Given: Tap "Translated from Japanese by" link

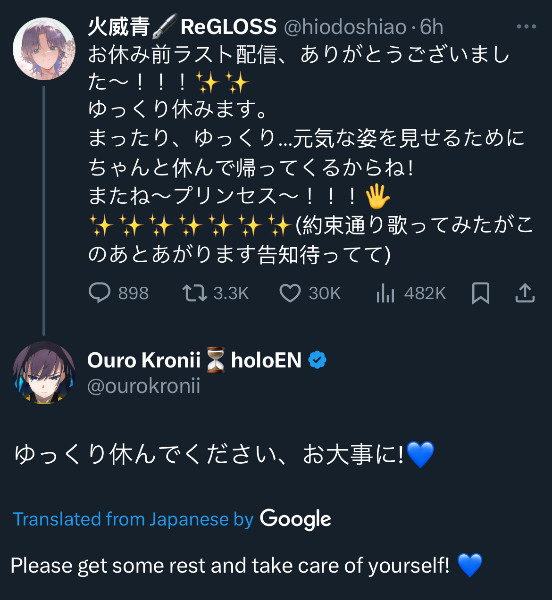Looking at the screenshot, I should point(134,519).
